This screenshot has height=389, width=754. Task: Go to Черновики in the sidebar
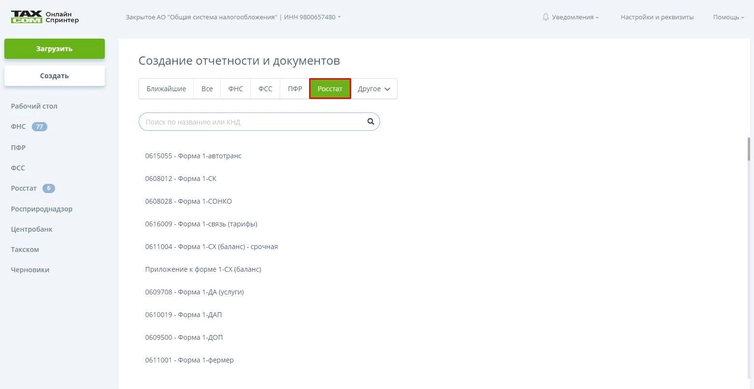tap(30, 270)
